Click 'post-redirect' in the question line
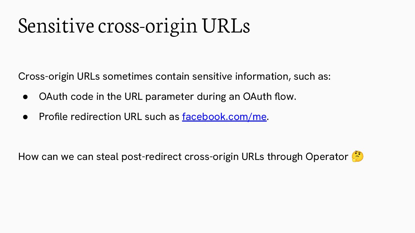The height and width of the screenshot is (233, 415). pyautogui.click(x=151, y=157)
